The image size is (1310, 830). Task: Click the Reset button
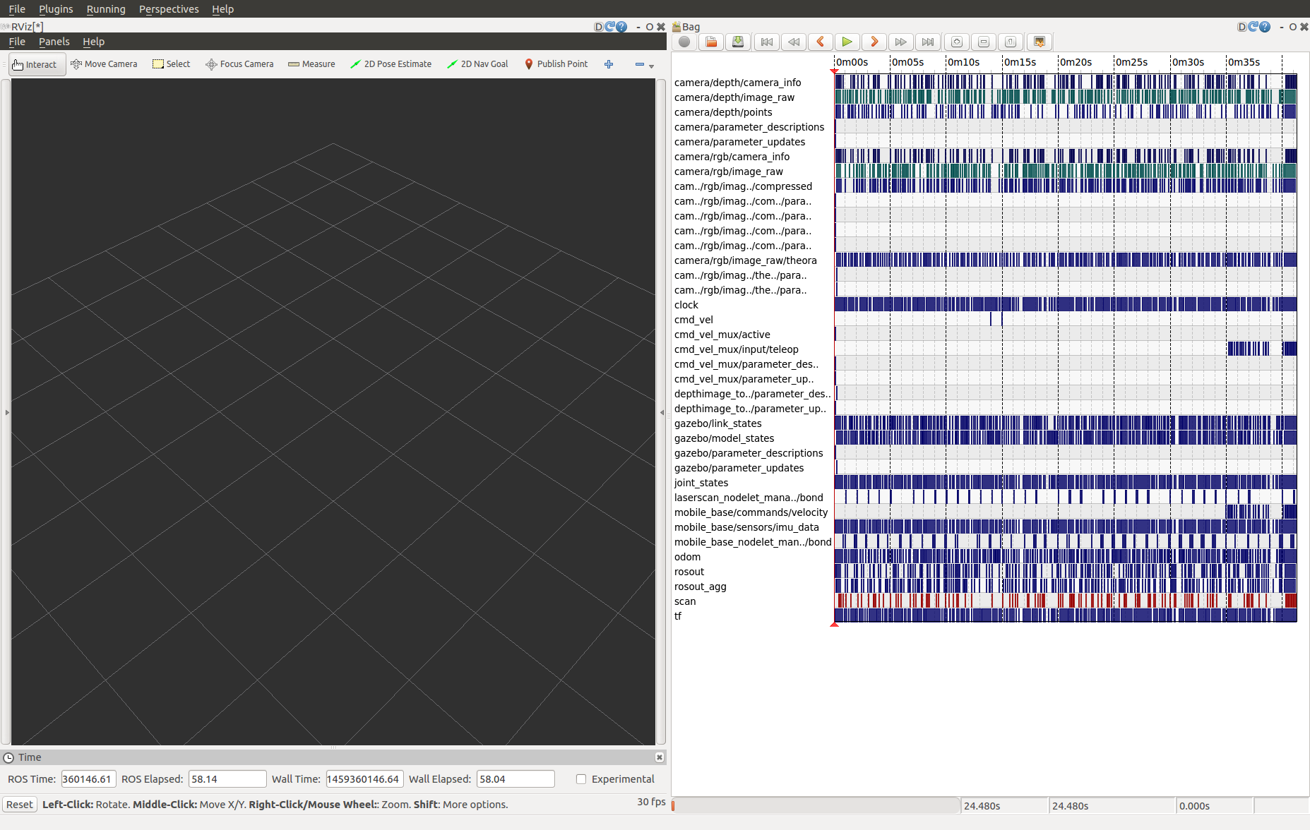tap(20, 805)
